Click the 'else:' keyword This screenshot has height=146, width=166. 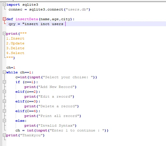(x=21, y=121)
